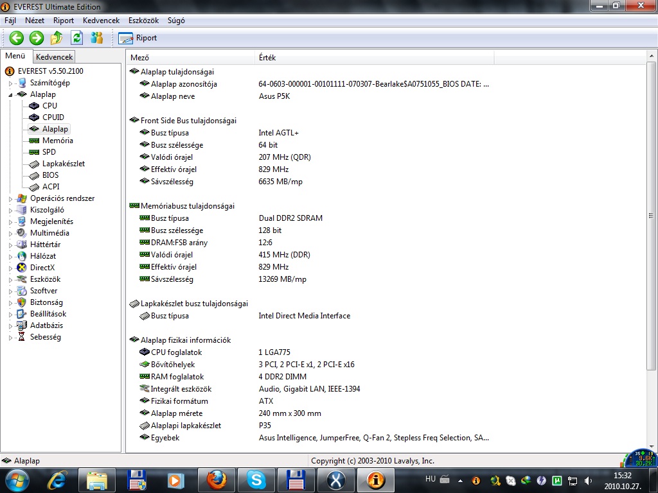Select the EVEREST v5.50.2100 root node
The image size is (658, 493).
50,71
